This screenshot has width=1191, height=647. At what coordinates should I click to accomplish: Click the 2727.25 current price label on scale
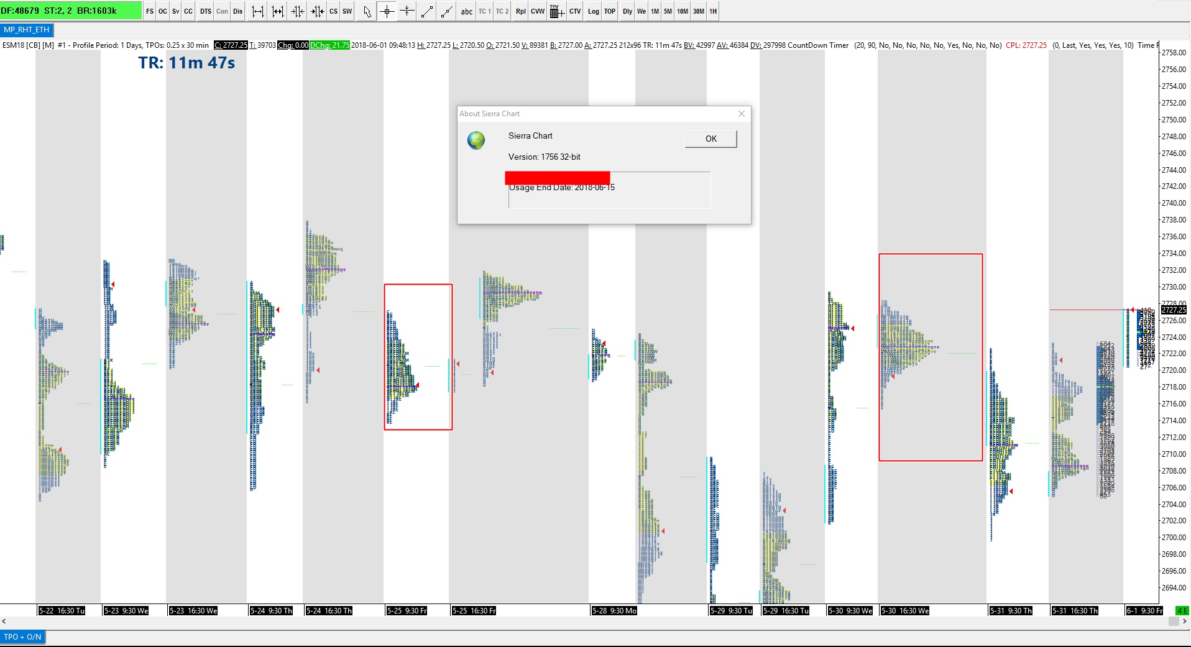(1174, 310)
